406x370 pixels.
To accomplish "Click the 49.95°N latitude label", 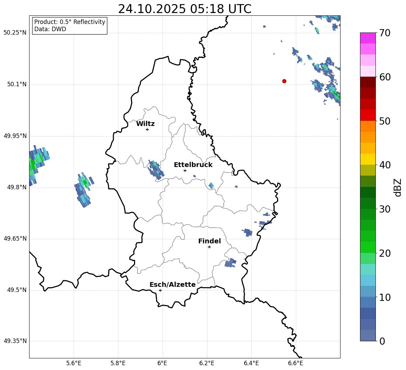I will 15,136.
